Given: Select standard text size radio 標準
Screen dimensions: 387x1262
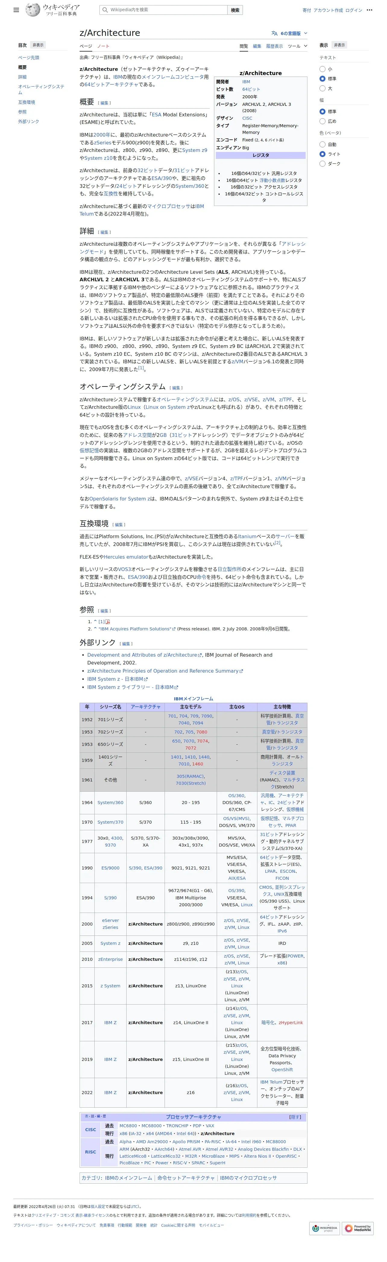Looking at the screenshot, I should (322, 79).
